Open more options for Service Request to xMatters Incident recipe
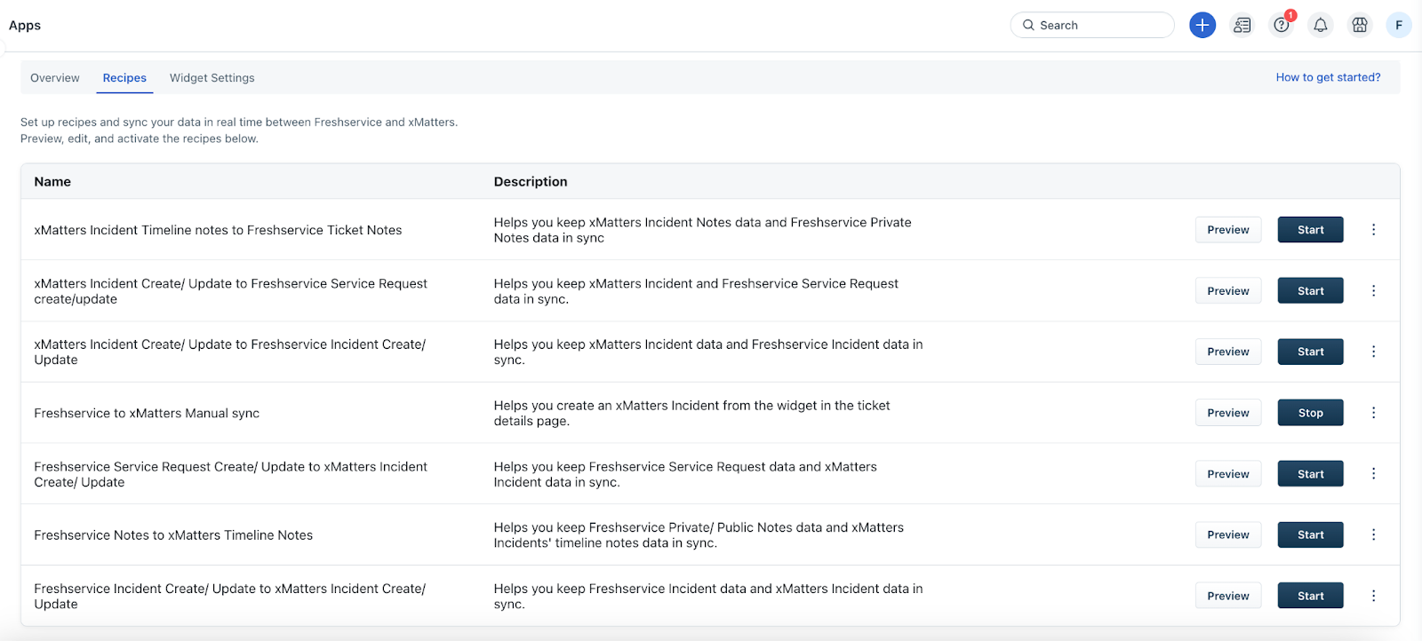1422x641 pixels. pos(1373,474)
